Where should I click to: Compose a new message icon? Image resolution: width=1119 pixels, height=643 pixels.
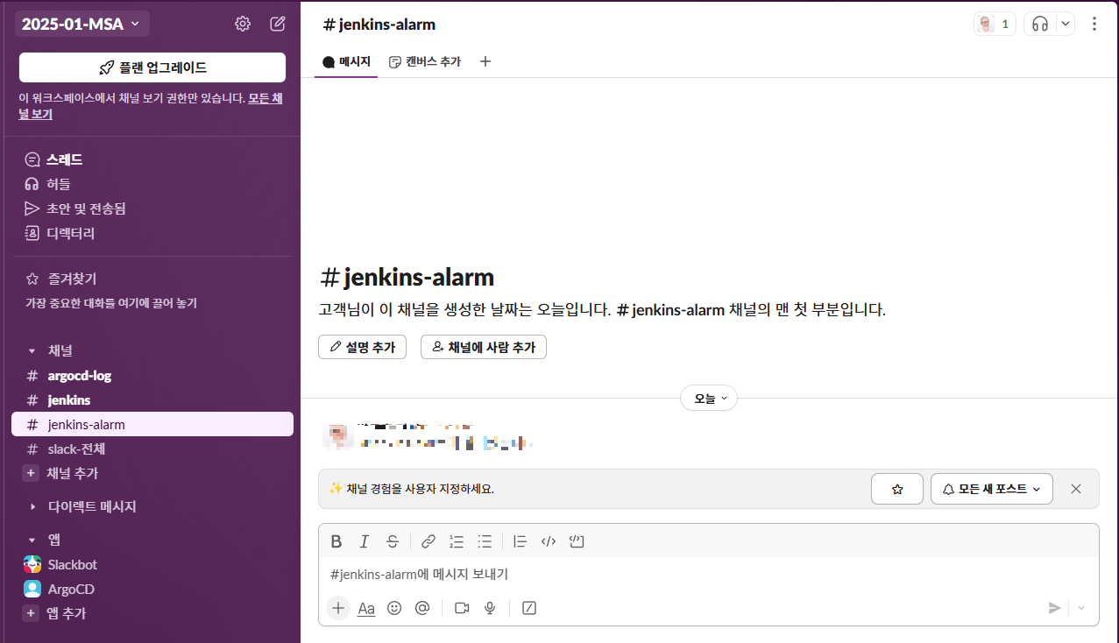pos(278,24)
